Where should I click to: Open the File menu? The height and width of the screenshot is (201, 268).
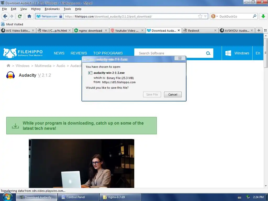(4, 9)
